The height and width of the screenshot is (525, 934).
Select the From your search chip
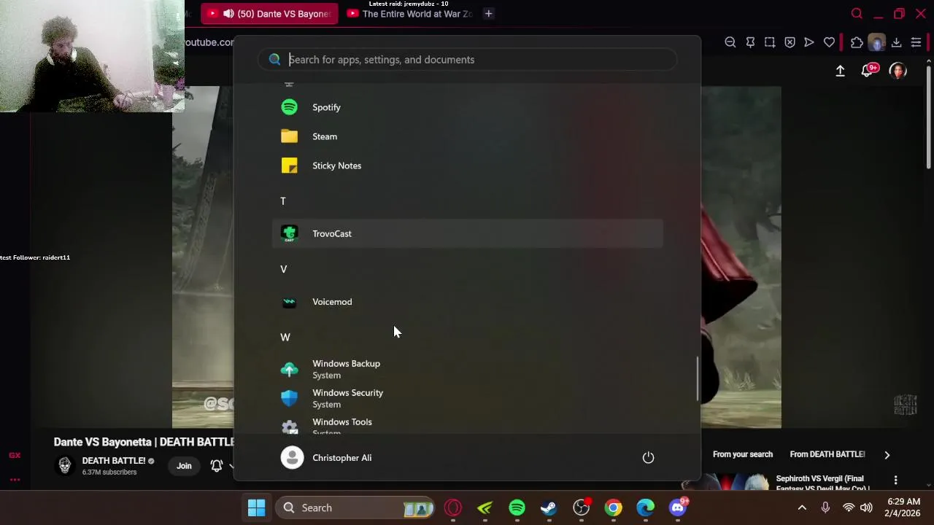pyautogui.click(x=742, y=454)
